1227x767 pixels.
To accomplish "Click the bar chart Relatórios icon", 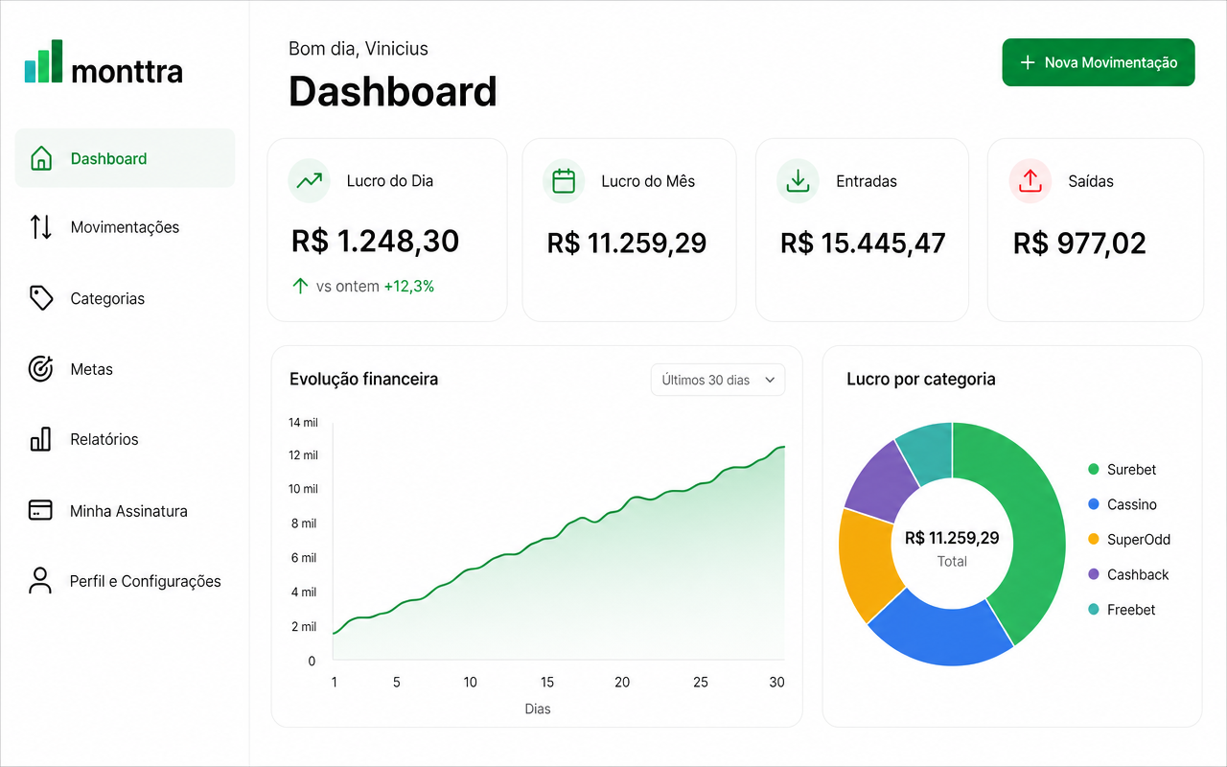I will 40,439.
